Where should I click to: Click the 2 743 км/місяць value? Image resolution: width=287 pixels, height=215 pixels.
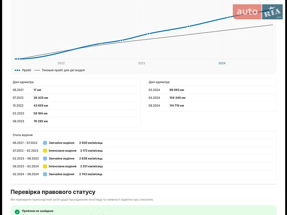click(x=91, y=174)
